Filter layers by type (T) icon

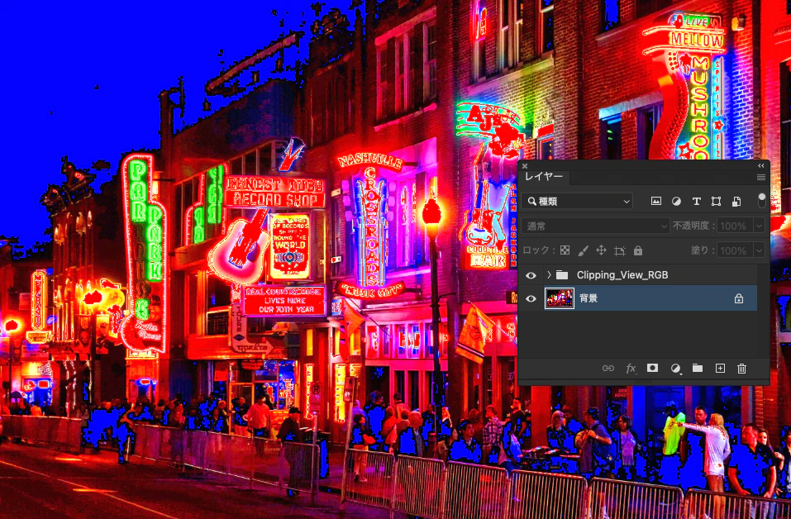(696, 202)
